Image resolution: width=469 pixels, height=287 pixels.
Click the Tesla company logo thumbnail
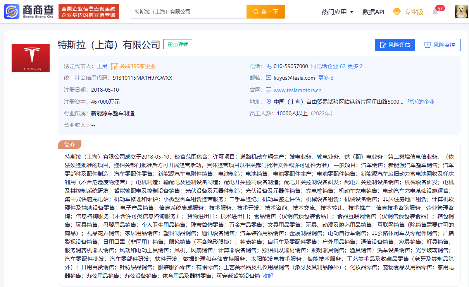[x=31, y=58]
